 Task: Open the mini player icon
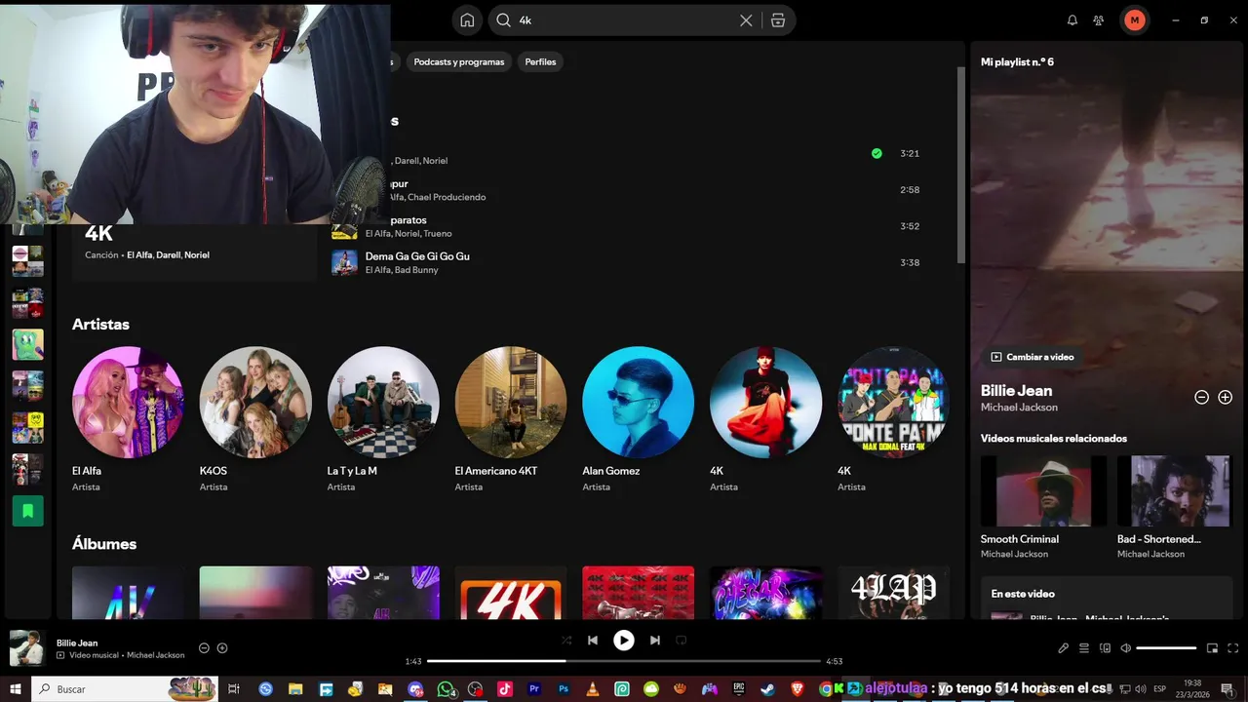point(1213,648)
